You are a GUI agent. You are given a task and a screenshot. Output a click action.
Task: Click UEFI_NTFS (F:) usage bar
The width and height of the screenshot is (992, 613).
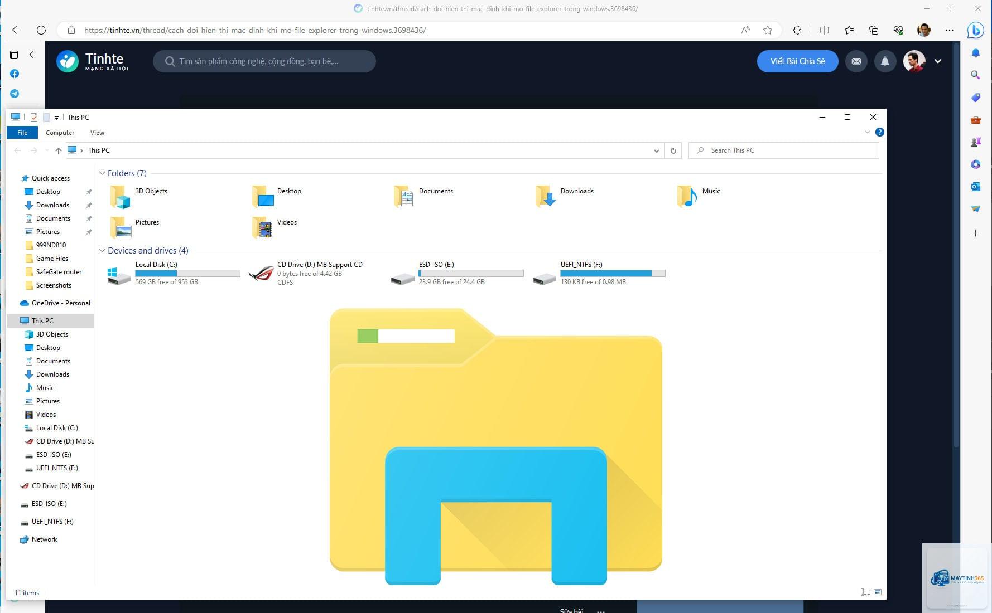(613, 274)
